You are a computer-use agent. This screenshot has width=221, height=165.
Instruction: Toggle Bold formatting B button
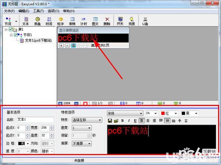coord(123,121)
